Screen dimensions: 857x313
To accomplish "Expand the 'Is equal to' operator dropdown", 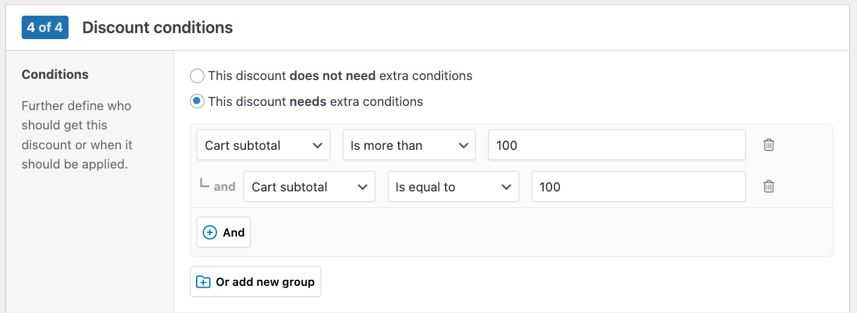I will [x=453, y=187].
